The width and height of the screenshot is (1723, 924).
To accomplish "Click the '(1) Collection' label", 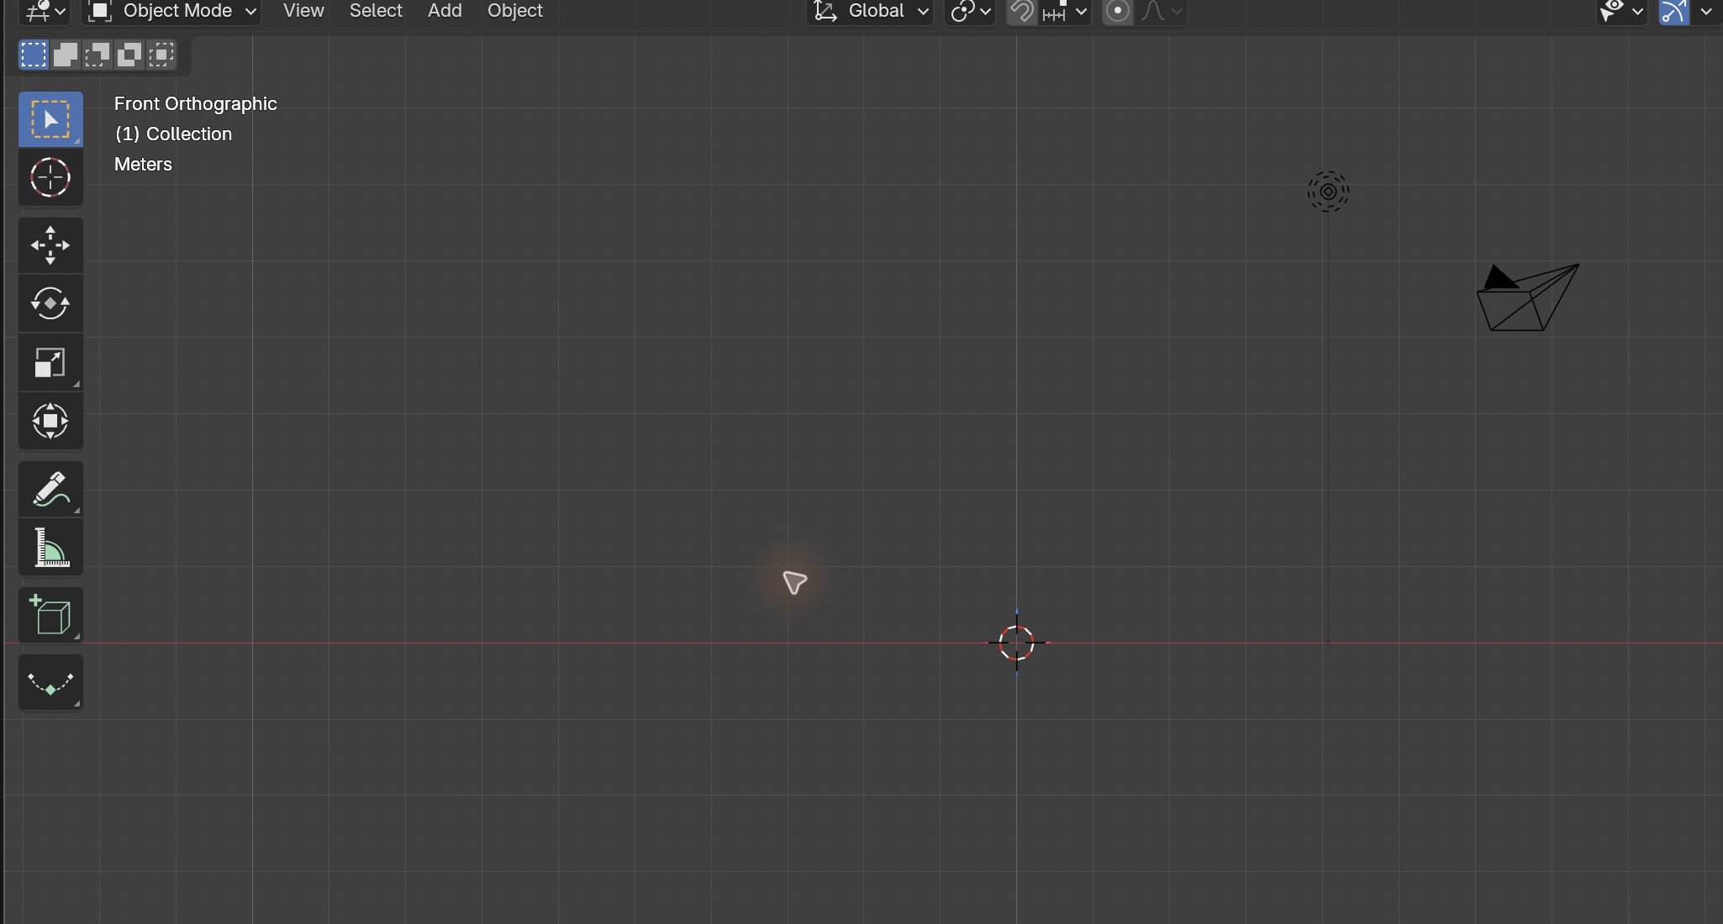I will pyautogui.click(x=173, y=134).
